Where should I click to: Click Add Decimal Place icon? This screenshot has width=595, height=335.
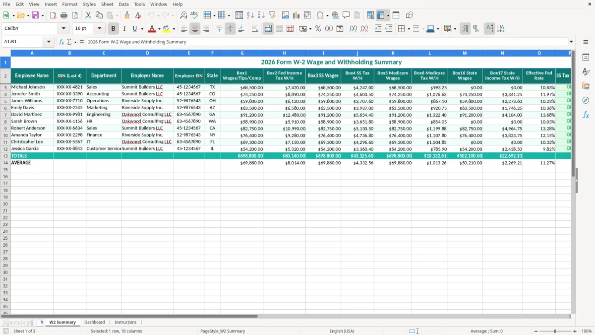pyautogui.click(x=353, y=29)
